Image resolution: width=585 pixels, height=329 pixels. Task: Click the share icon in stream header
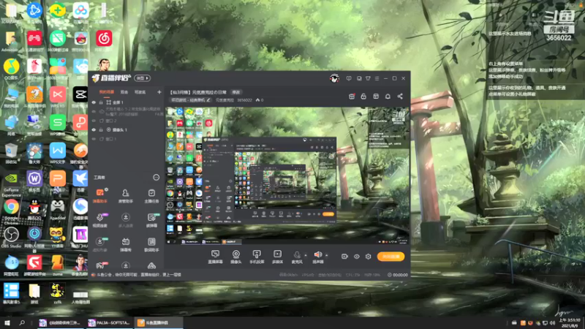(400, 97)
